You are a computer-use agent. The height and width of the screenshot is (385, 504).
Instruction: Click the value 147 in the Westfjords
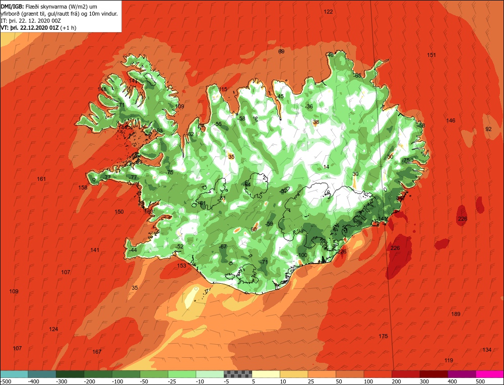click(133, 81)
